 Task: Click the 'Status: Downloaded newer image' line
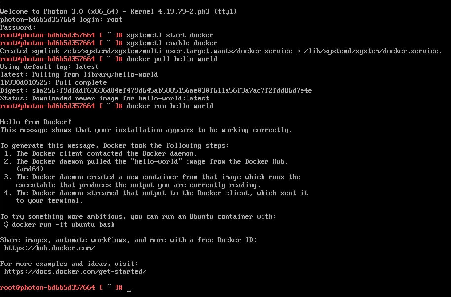[x=105, y=98]
